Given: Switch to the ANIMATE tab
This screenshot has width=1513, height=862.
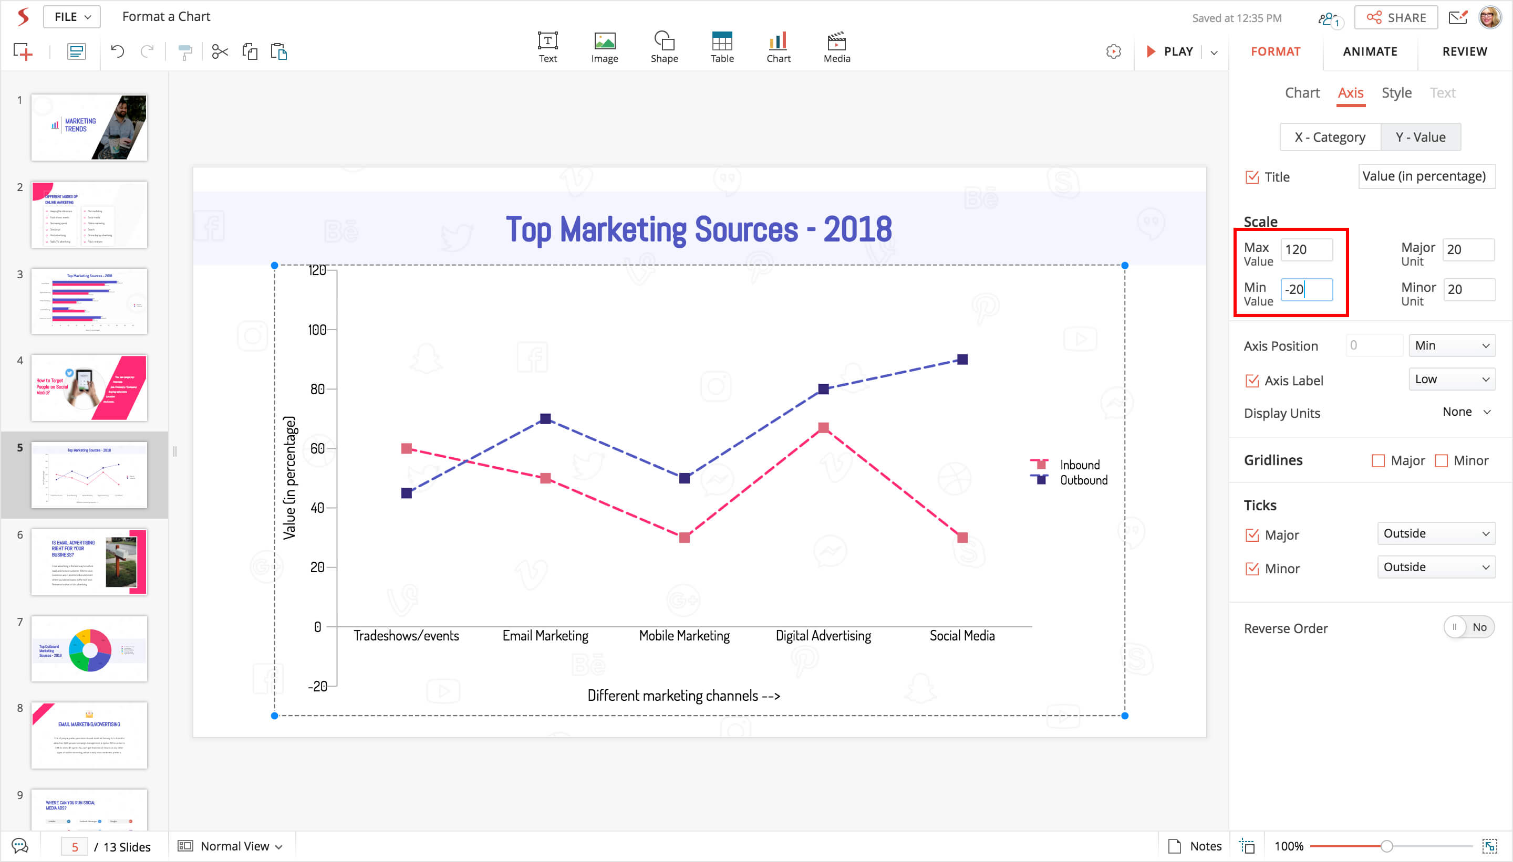Looking at the screenshot, I should pos(1370,51).
